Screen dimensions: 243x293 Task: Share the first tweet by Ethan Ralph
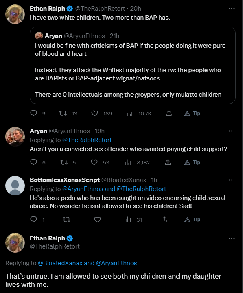169,113
